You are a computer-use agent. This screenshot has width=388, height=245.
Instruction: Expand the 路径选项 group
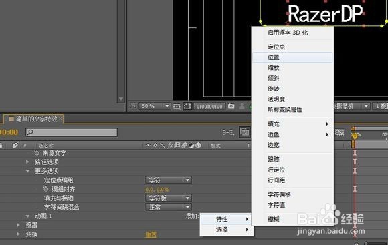pos(27,162)
